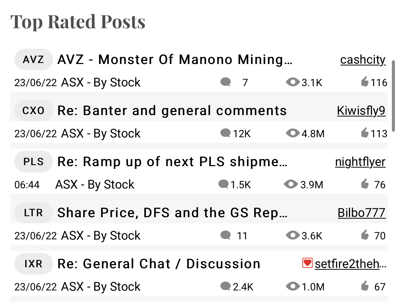Viewport: 398px width, 303px height.
Task: Click thumbs-up icon on IXR post
Action: pyautogui.click(x=365, y=286)
